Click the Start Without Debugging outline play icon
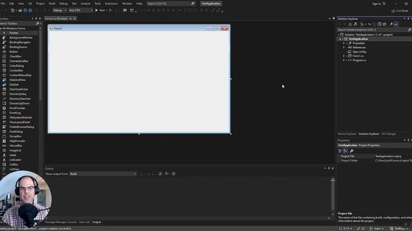 click(110, 10)
